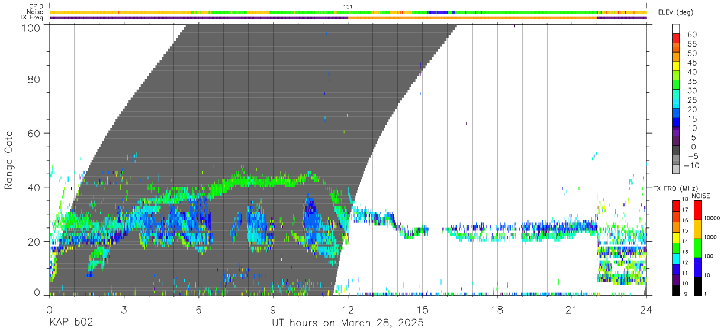Click the TX Freq row label
The width and height of the screenshot is (727, 335).
pyautogui.click(x=31, y=18)
